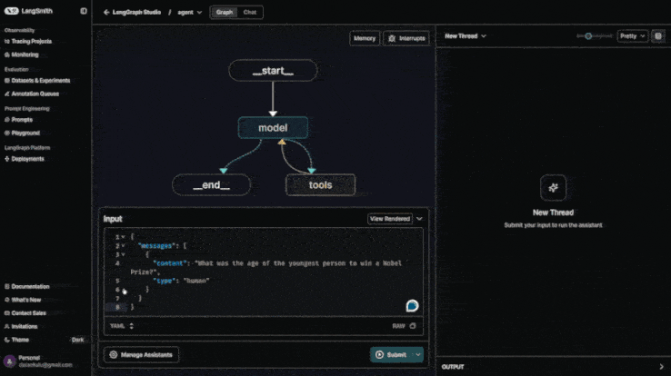Click the LangGraph Studio breadcrumb
Screen dimensions: 671x376
[136, 13]
